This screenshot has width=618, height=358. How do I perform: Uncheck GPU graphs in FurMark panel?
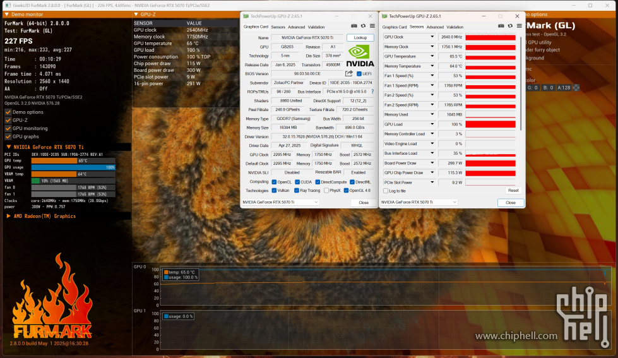(8, 136)
